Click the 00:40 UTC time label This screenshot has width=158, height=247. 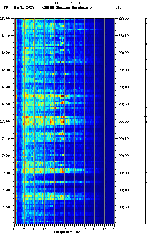point(124,190)
